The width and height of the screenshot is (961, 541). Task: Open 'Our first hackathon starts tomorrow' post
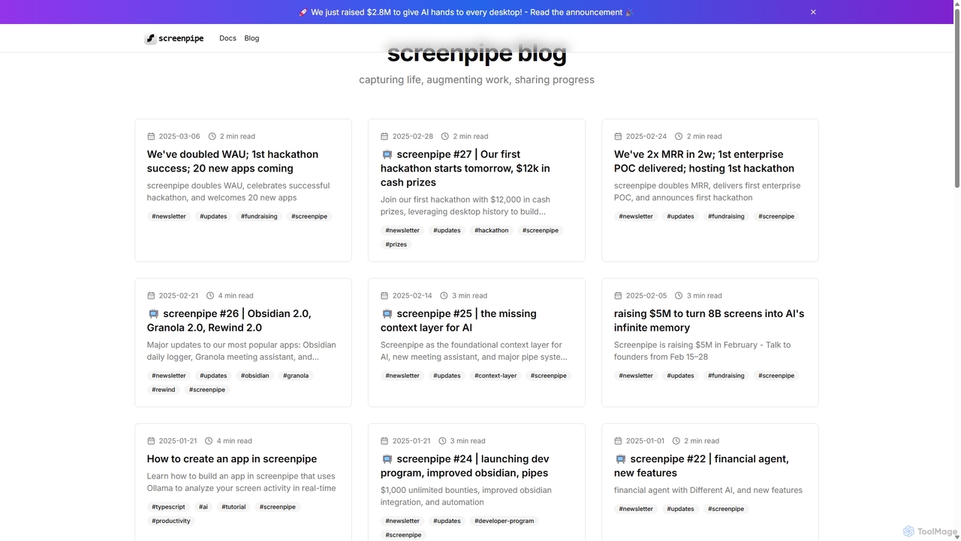465,168
